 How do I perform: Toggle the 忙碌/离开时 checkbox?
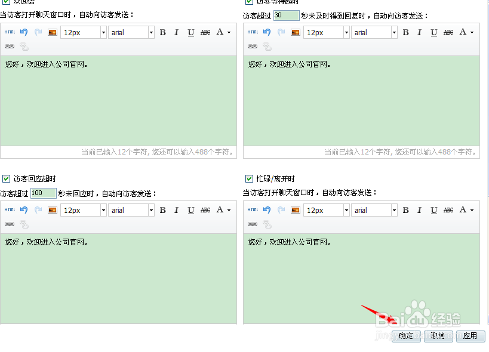[250, 178]
